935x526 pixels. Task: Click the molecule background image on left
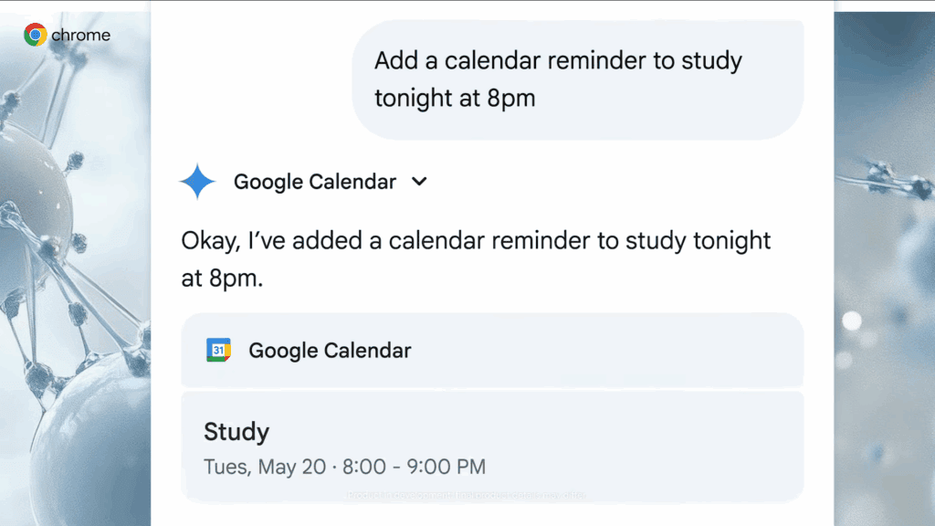coord(73,274)
